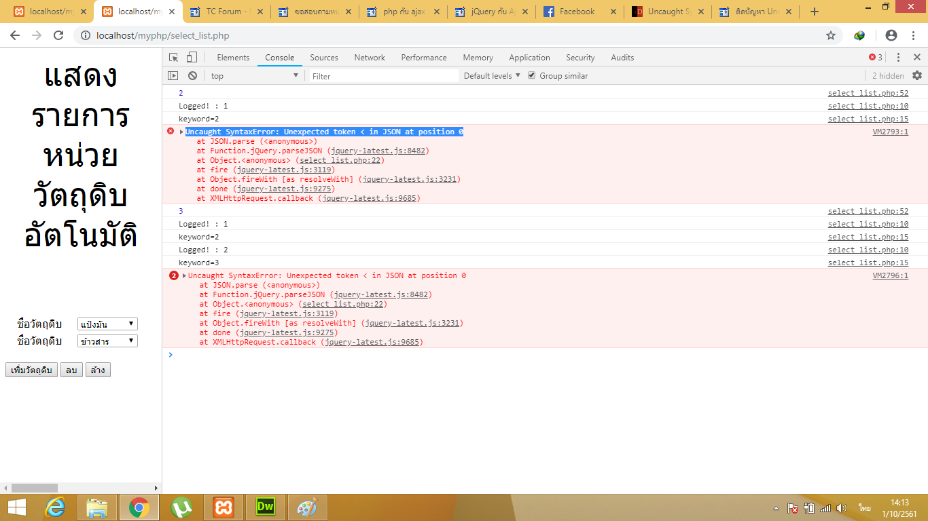View site information icon in address bar

pos(86,35)
